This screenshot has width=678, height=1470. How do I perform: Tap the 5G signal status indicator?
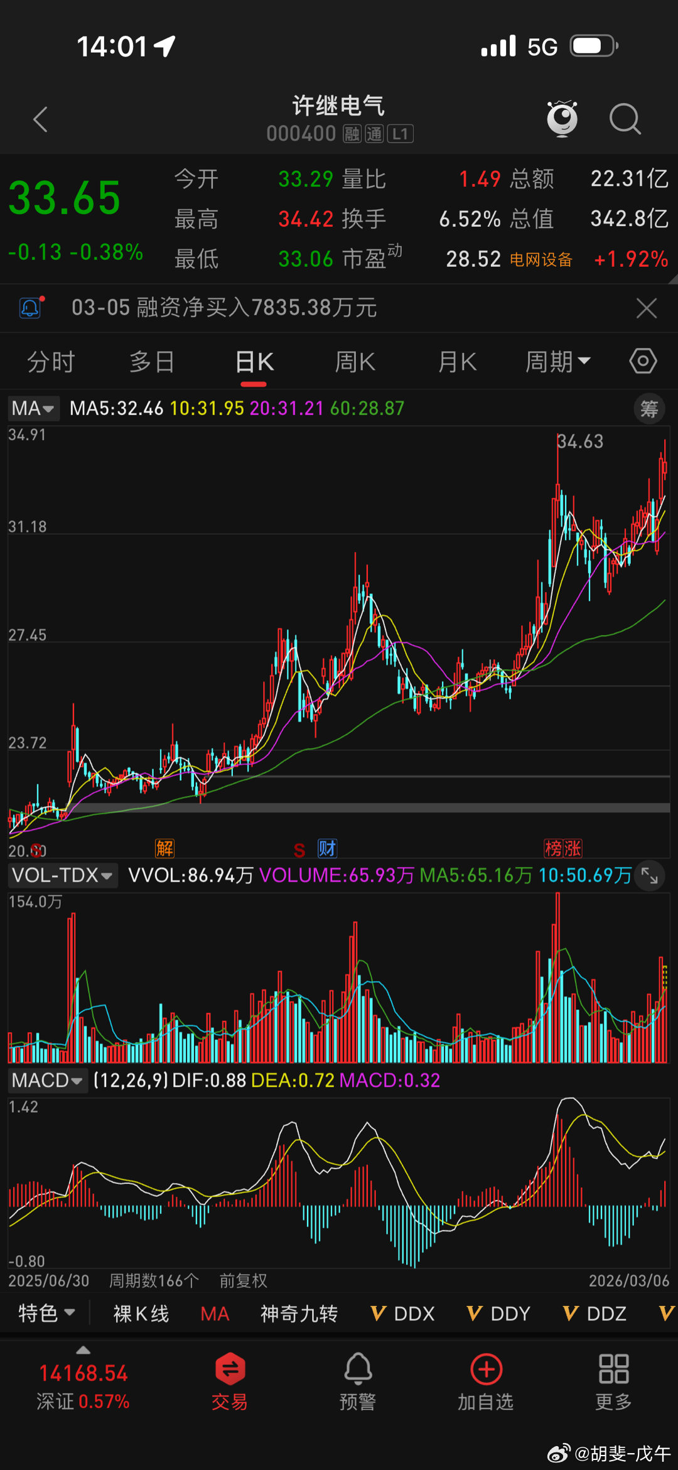pyautogui.click(x=542, y=47)
